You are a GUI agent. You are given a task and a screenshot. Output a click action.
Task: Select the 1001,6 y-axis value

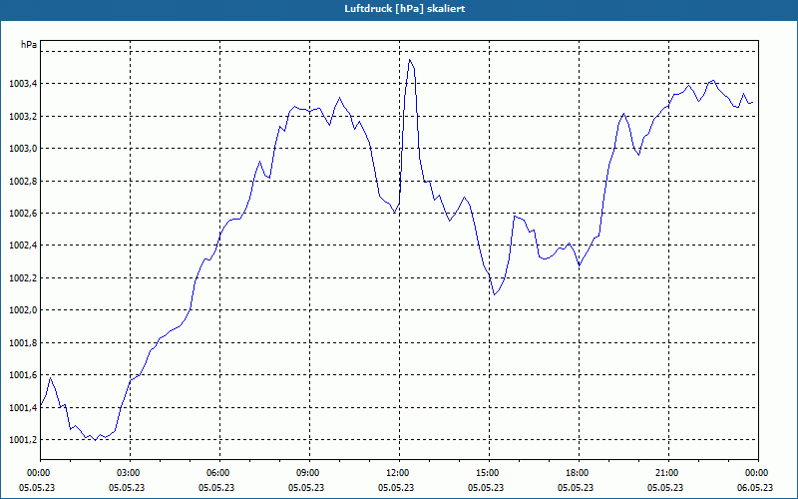(23, 375)
